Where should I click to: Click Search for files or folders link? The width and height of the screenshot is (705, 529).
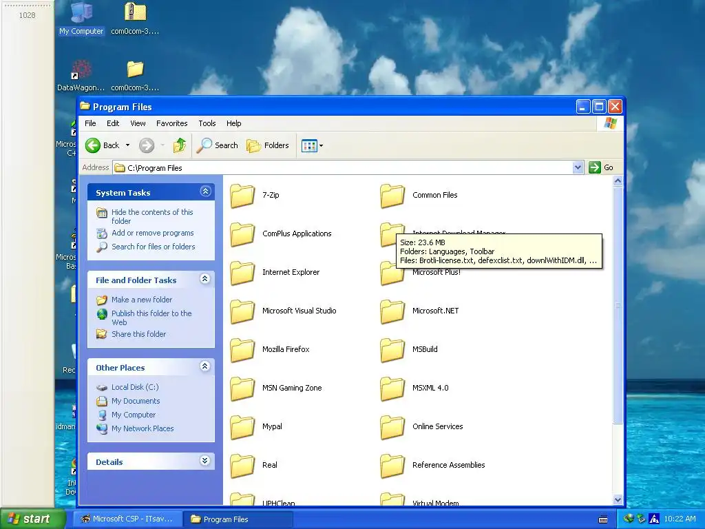[x=154, y=247]
